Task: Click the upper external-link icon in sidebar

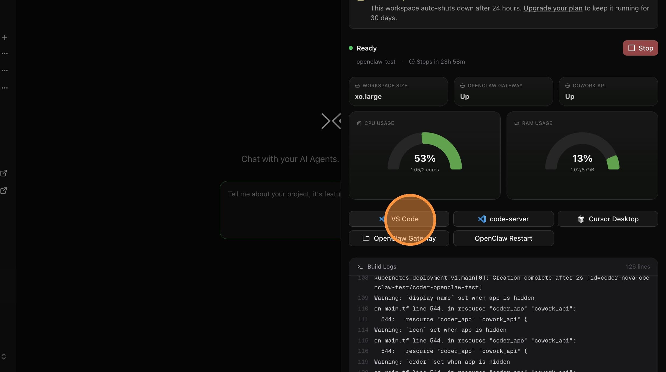Action: pyautogui.click(x=4, y=173)
